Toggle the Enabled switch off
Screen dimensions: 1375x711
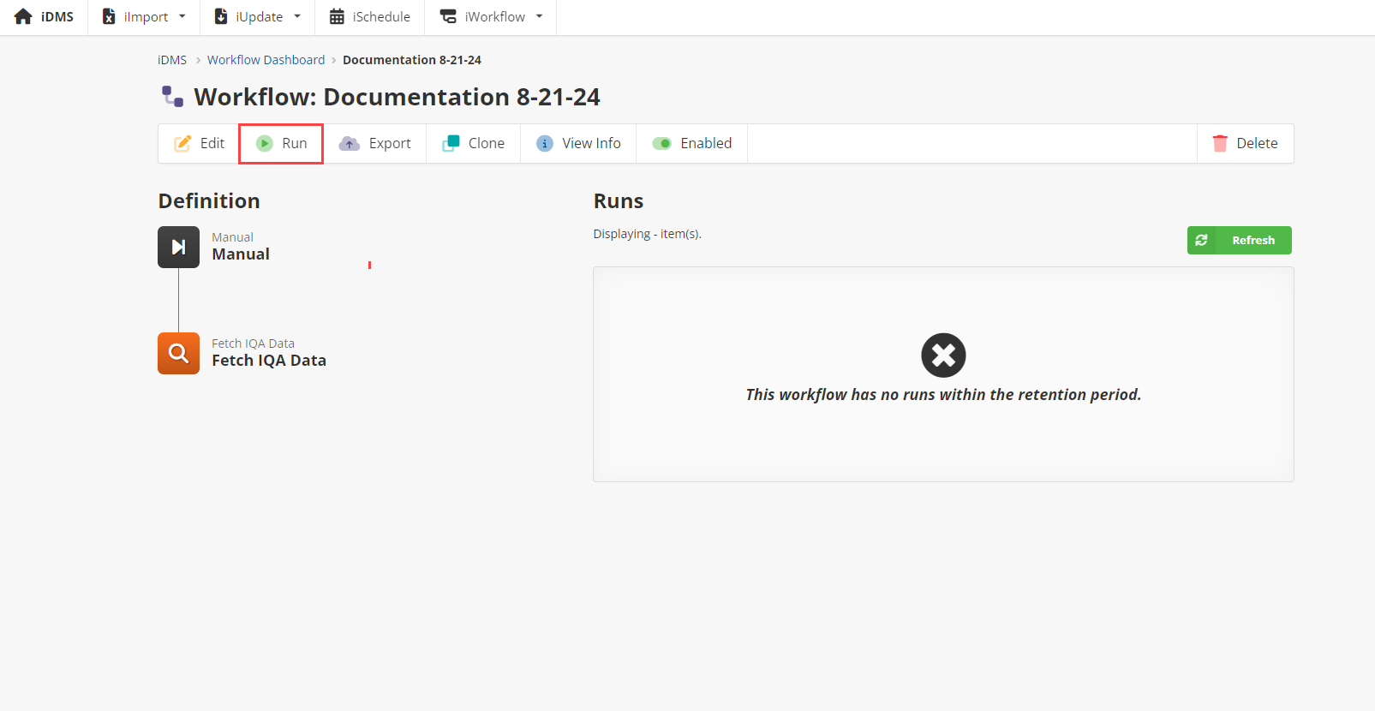coord(661,143)
